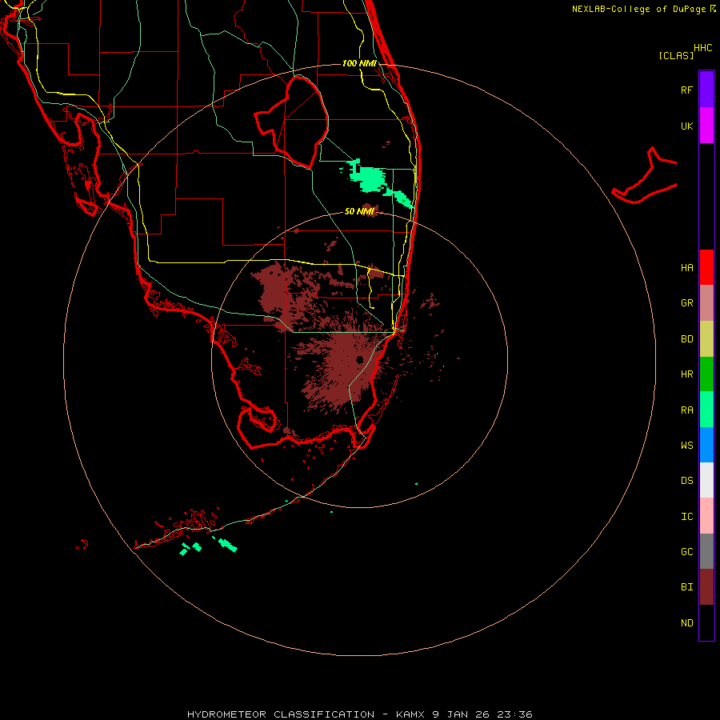The image size is (720, 720).
Task: Click the 'IC' legend label
Action: [x=686, y=517]
